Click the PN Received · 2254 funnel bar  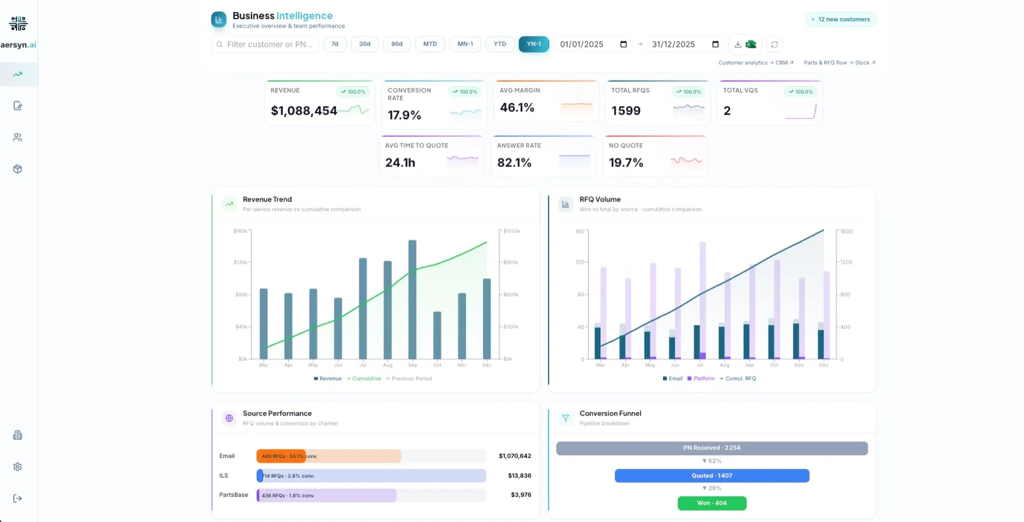click(712, 448)
